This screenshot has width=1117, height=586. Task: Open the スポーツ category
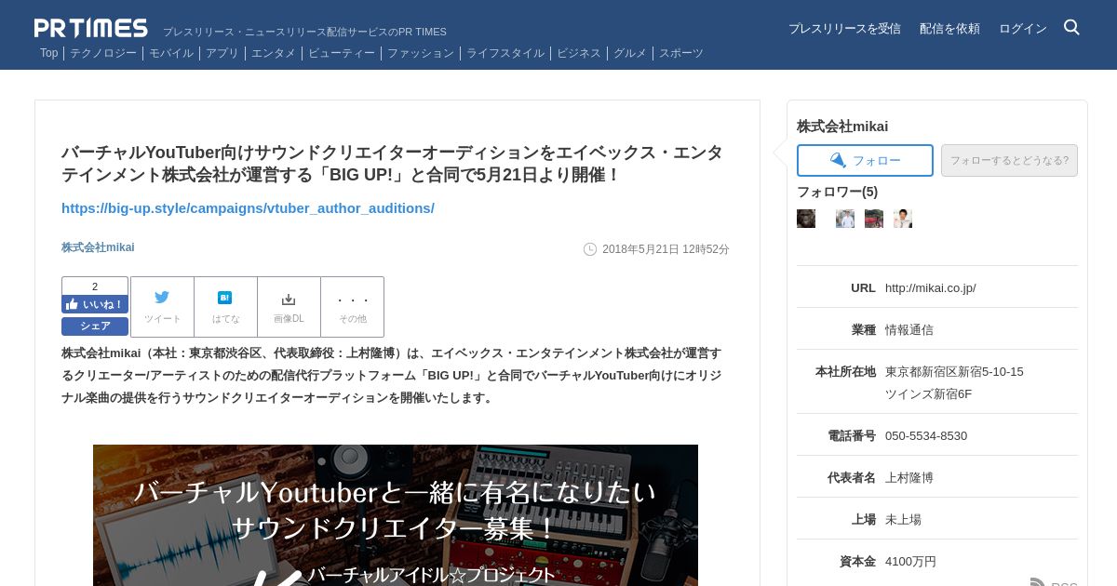click(x=681, y=53)
